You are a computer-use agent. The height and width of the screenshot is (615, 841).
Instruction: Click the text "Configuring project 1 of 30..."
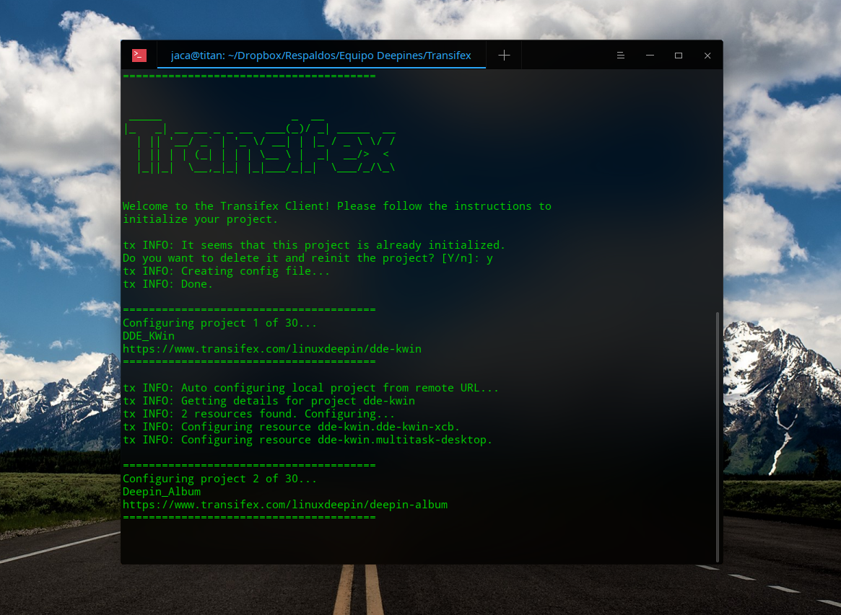click(219, 323)
